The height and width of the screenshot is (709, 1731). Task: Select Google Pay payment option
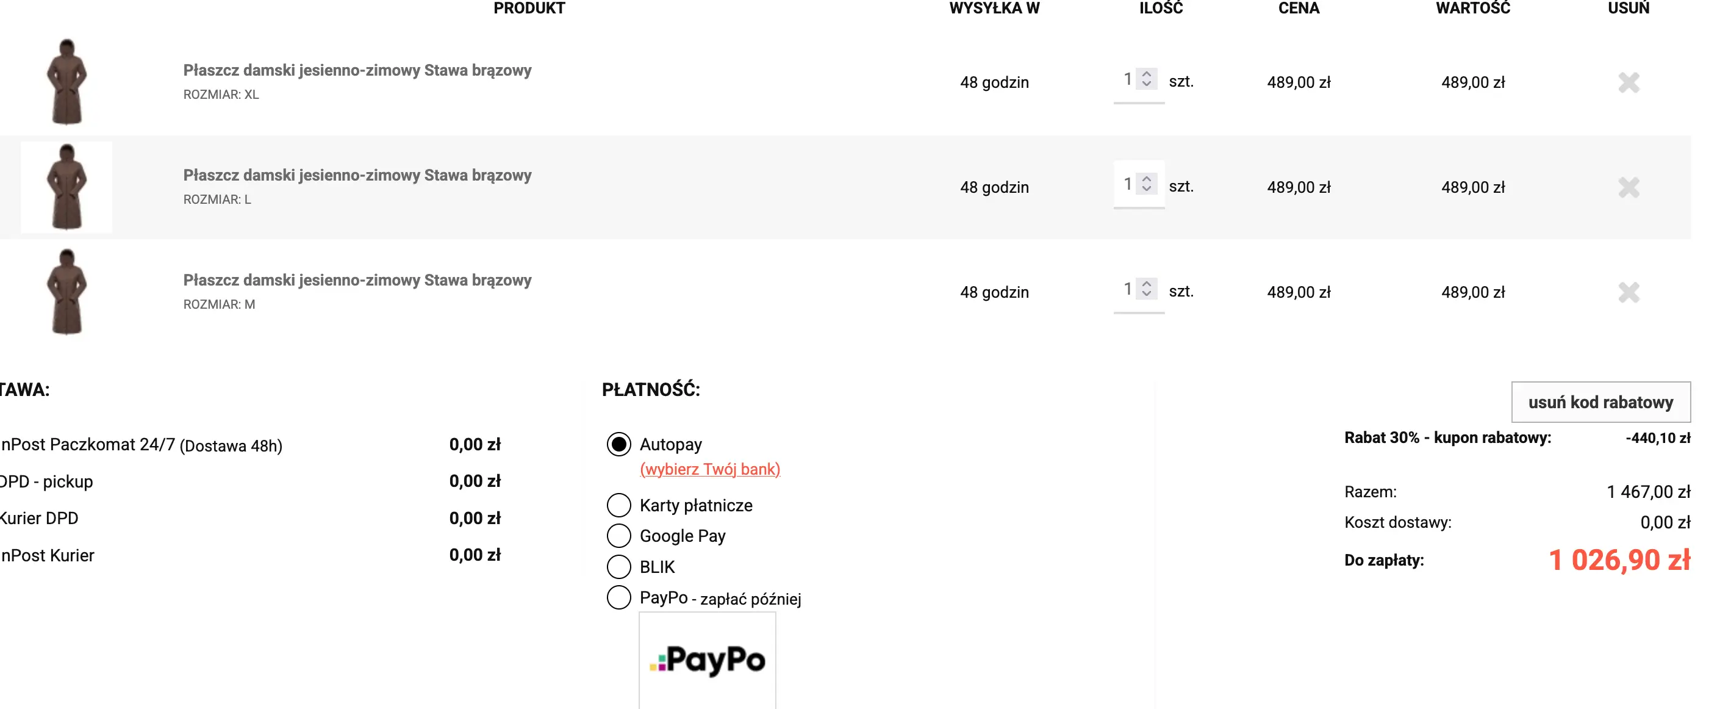(618, 536)
